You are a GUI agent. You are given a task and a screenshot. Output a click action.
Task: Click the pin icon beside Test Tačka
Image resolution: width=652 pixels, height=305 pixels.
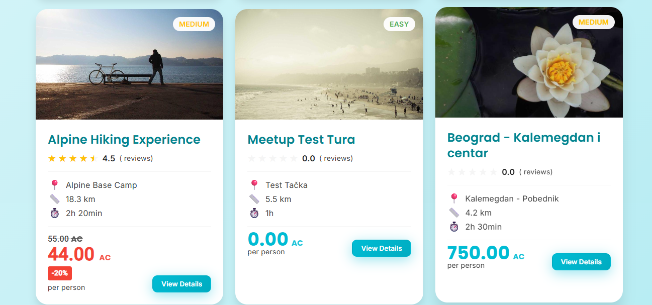coord(254,185)
